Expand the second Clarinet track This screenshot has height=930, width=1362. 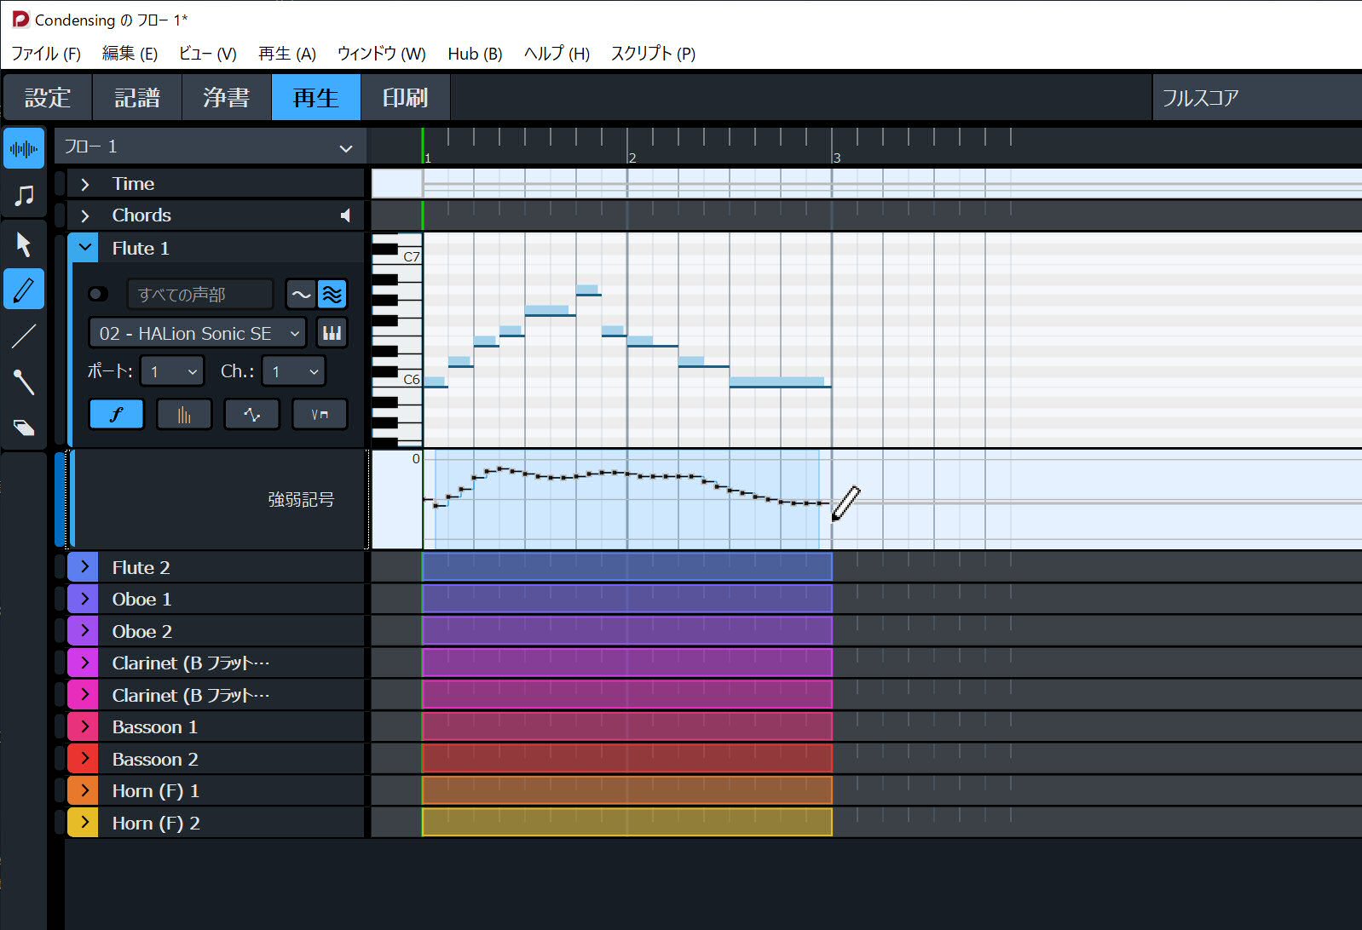click(x=84, y=695)
